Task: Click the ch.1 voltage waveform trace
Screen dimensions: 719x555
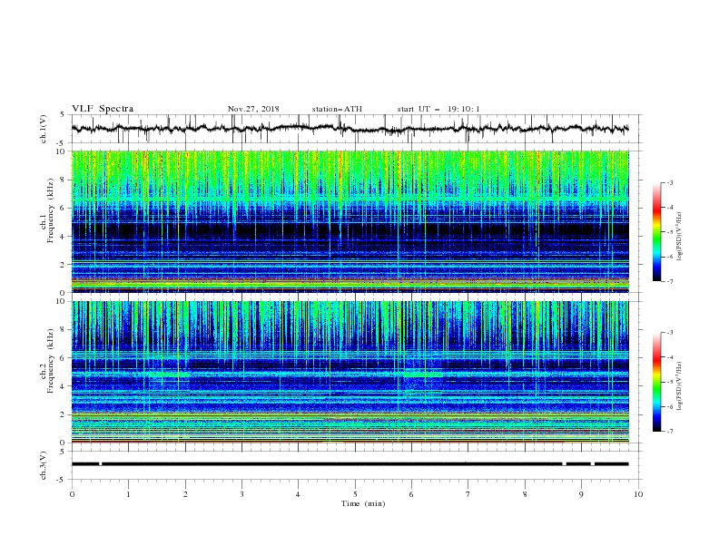Action: (350, 129)
